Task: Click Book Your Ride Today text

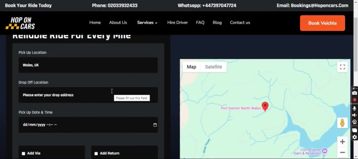Action: pyautogui.click(x=28, y=5)
